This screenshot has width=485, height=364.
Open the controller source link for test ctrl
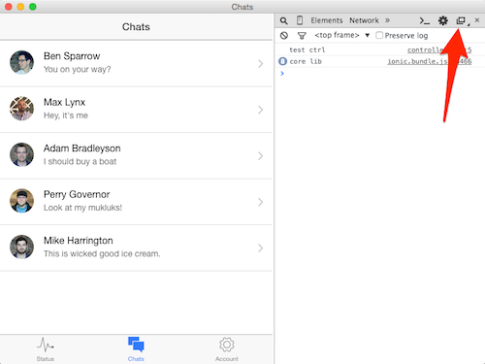[439, 50]
